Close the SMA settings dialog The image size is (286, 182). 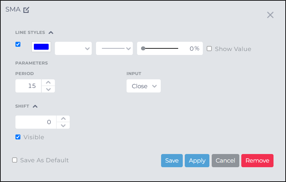click(x=270, y=15)
